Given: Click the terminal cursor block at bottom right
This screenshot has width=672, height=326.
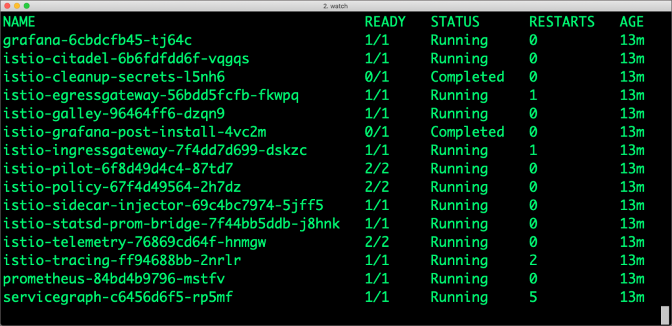Looking at the screenshot, I should [664, 315].
